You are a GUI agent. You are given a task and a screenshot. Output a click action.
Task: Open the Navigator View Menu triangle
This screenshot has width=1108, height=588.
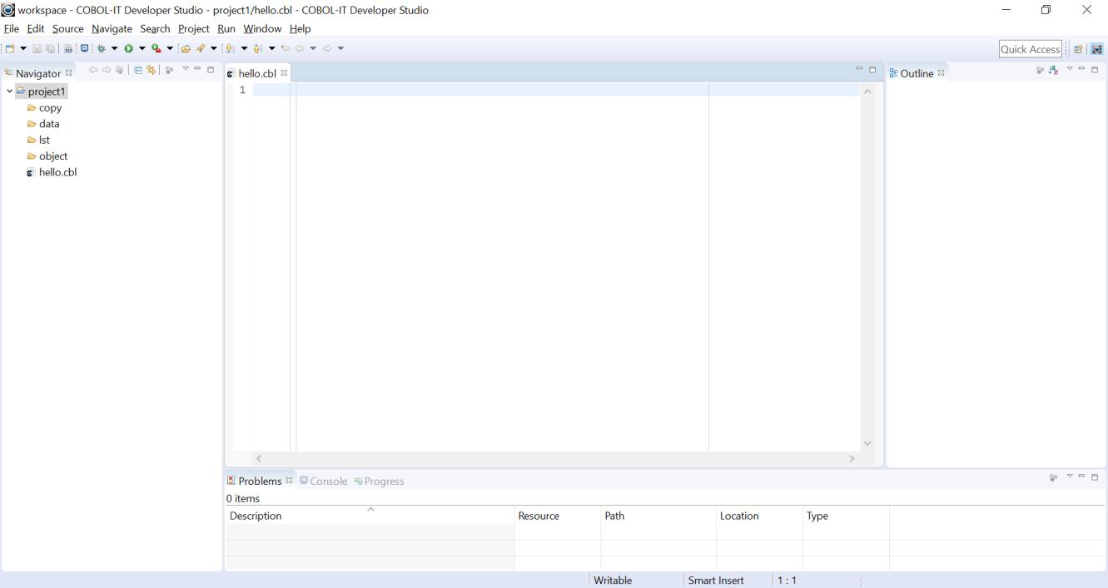(186, 70)
